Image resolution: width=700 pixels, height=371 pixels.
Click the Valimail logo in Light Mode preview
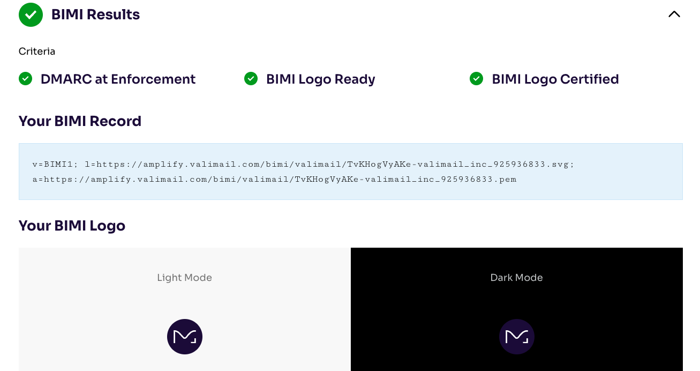185,337
